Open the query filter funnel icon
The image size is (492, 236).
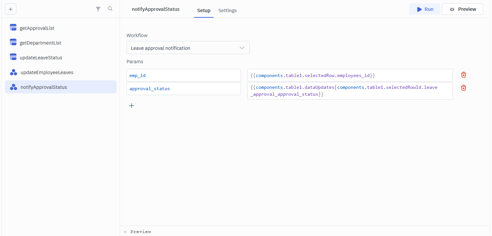coord(98,9)
